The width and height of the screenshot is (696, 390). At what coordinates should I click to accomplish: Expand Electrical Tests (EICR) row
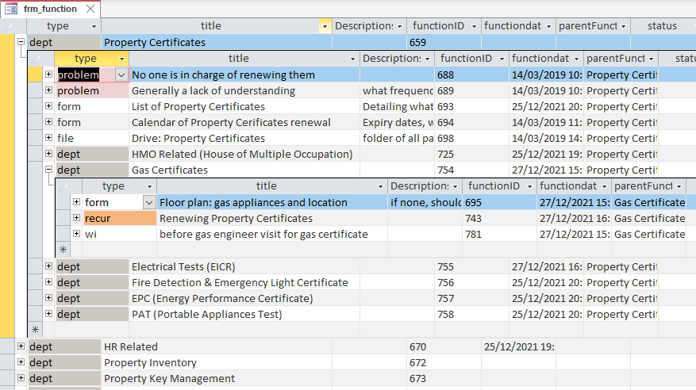coord(49,266)
